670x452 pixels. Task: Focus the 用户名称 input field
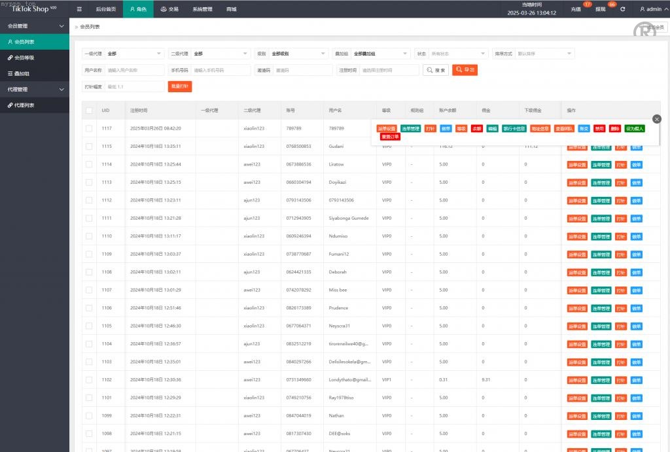coord(134,70)
